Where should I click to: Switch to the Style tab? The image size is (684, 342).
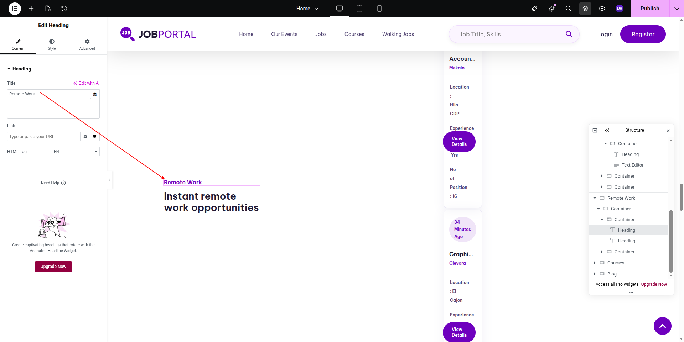(52, 44)
